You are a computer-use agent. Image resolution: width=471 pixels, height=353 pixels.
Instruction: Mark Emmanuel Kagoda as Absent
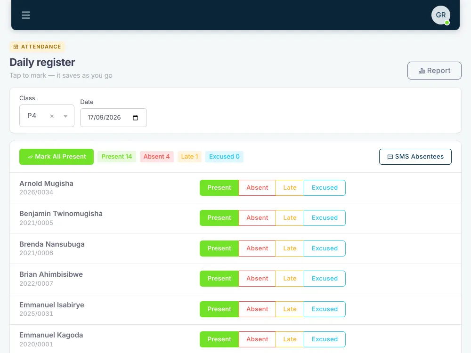pos(257,339)
